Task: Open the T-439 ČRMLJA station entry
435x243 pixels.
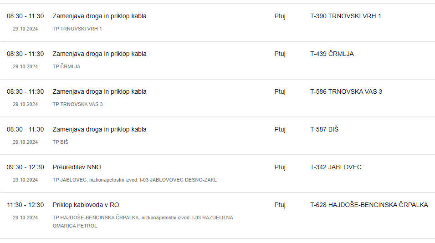Action: [x=332, y=54]
